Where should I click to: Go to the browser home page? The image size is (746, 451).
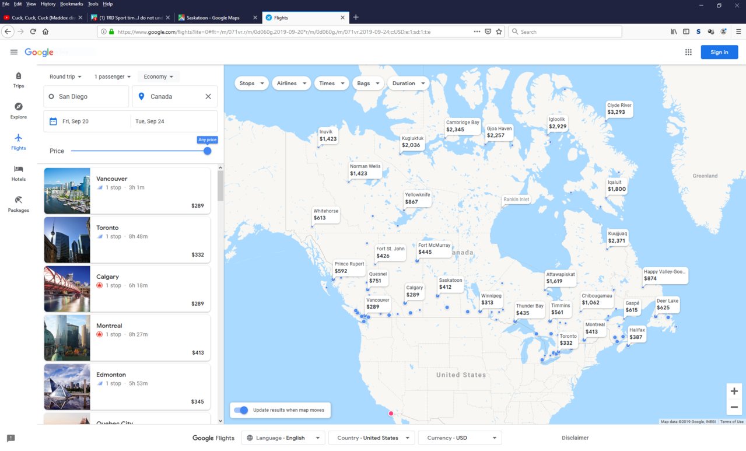point(45,32)
